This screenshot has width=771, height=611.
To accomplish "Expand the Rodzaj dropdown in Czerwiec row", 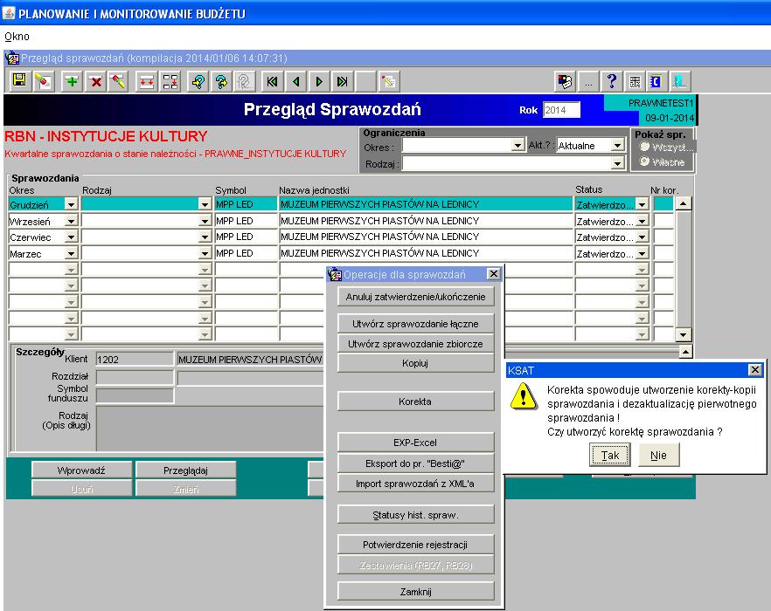I will 205,237.
